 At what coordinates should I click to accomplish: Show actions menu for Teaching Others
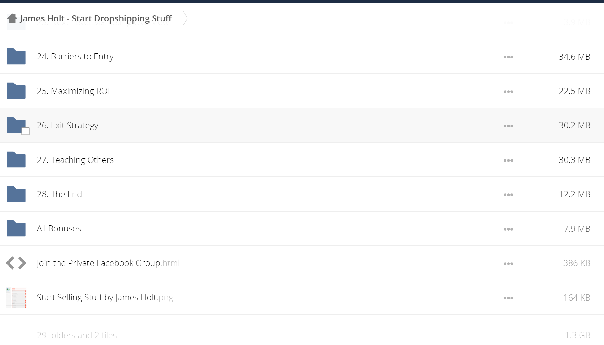(x=508, y=160)
